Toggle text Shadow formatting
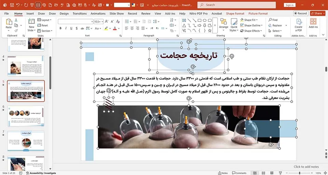Image resolution: width=328 pixels, height=175 pixels. 77,28
